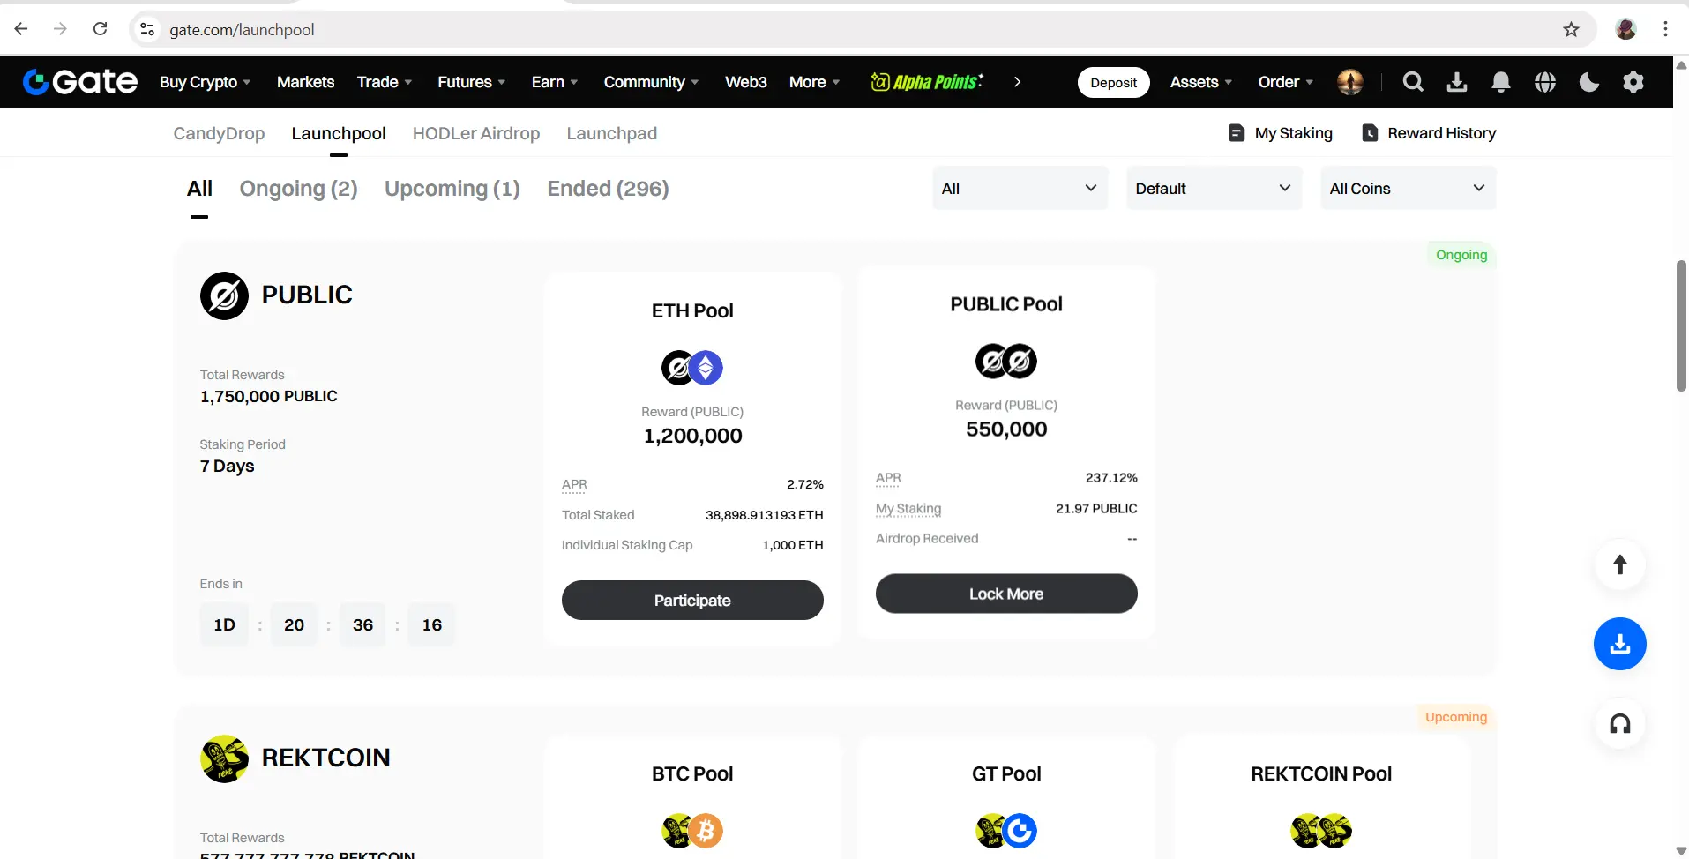Click the PUBLIC project title

307,295
